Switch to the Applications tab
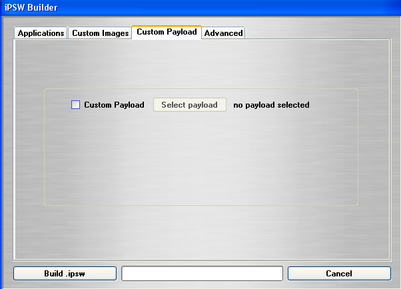This screenshot has height=289, width=401. (x=41, y=33)
